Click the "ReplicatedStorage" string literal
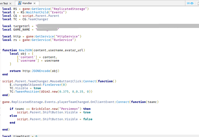This screenshot has width=199, height=137. (69, 9)
